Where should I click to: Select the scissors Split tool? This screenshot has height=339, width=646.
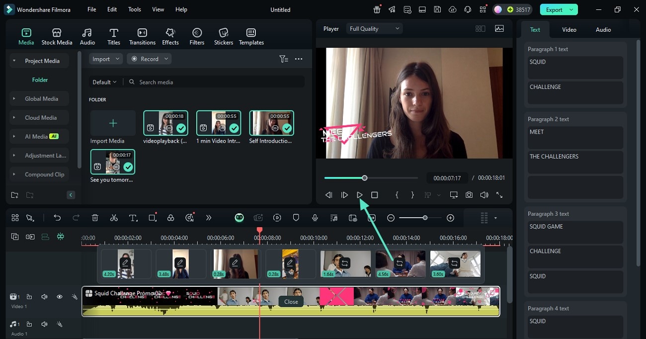114,218
